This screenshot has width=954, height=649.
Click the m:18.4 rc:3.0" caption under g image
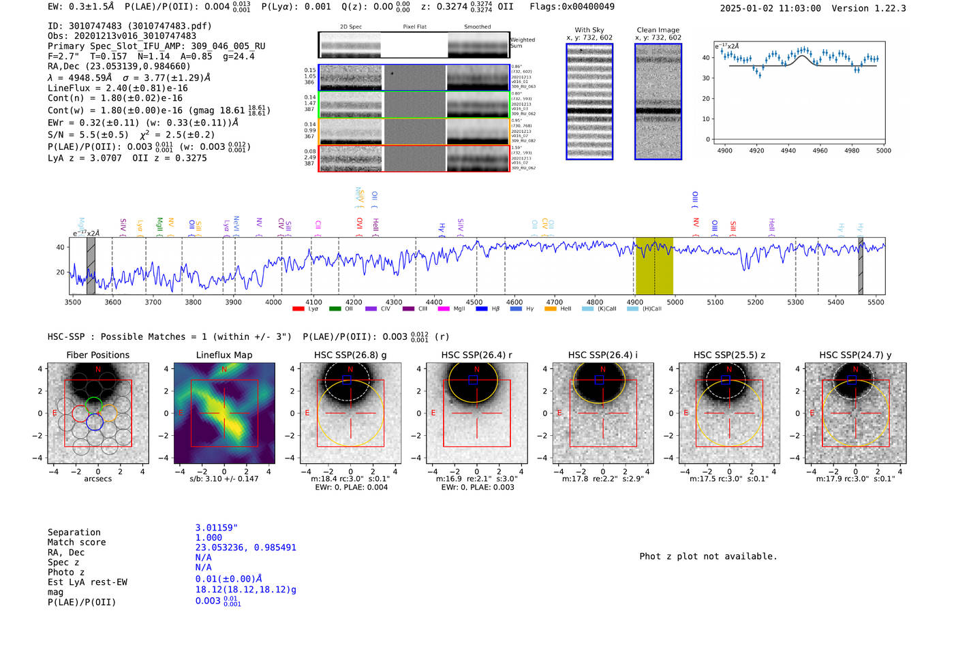pyautogui.click(x=350, y=479)
